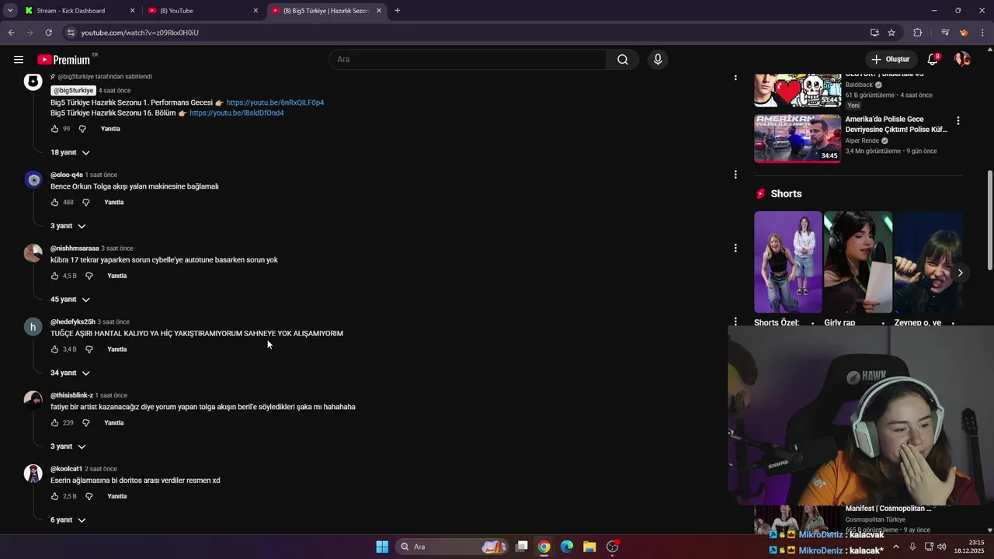The image size is (994, 559).
Task: Like the @hedefyks25h comment
Action: tap(54, 349)
